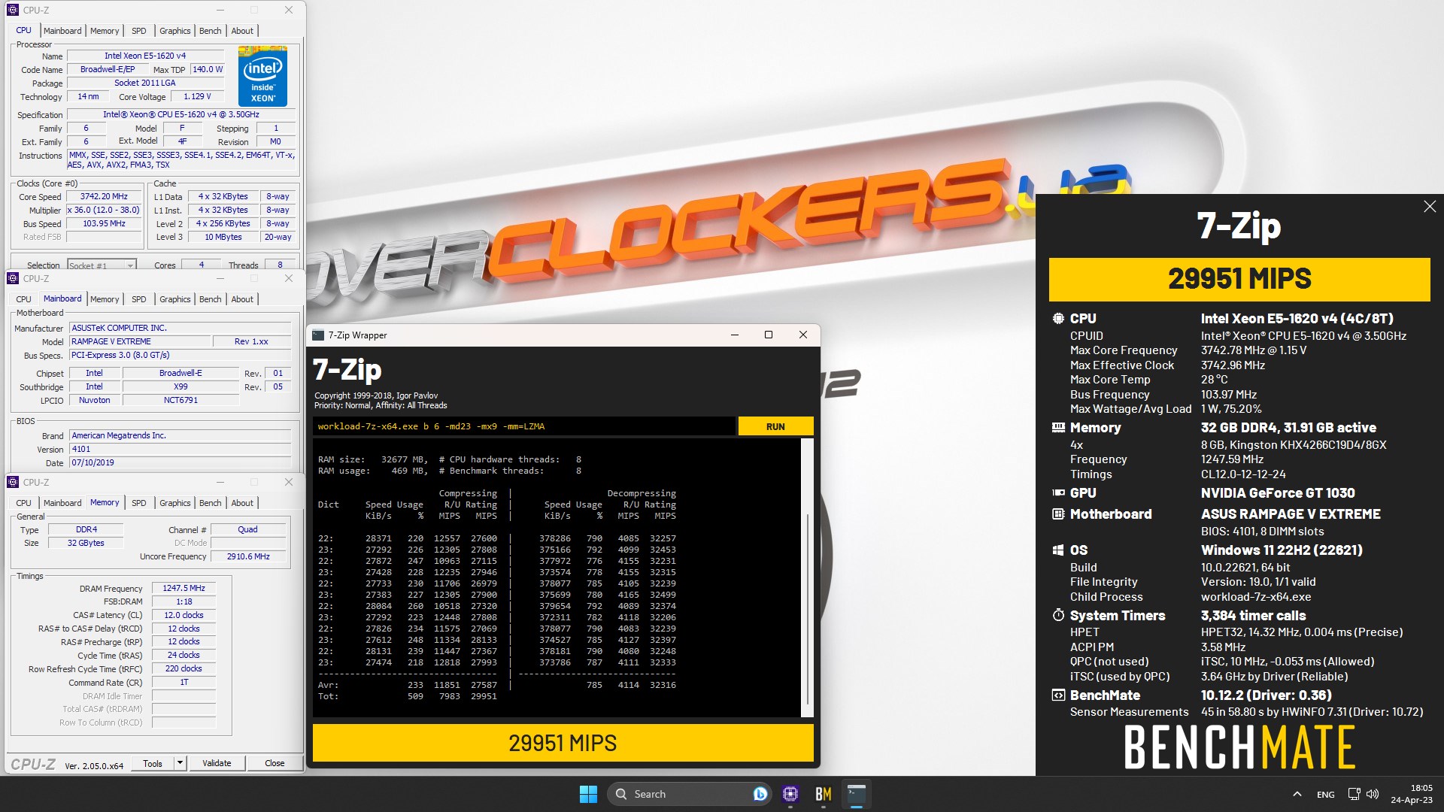Click the Mainboard CPU-Z window title icon
This screenshot has height=812, width=1444.
pyautogui.click(x=13, y=278)
